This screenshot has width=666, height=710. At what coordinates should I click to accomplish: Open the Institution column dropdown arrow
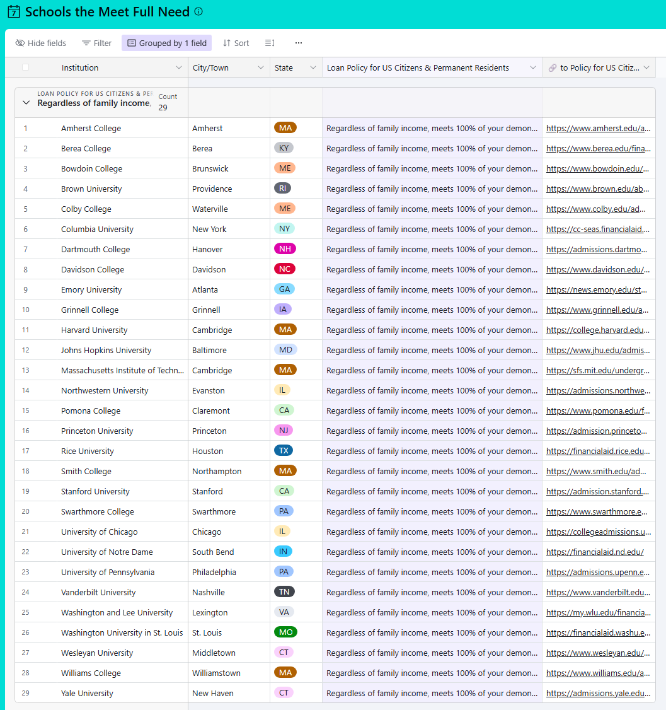click(179, 67)
